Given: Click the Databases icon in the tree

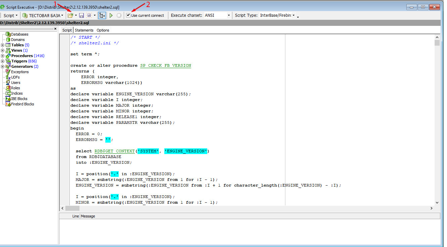Looking at the screenshot, I should pyautogui.click(x=8, y=34).
